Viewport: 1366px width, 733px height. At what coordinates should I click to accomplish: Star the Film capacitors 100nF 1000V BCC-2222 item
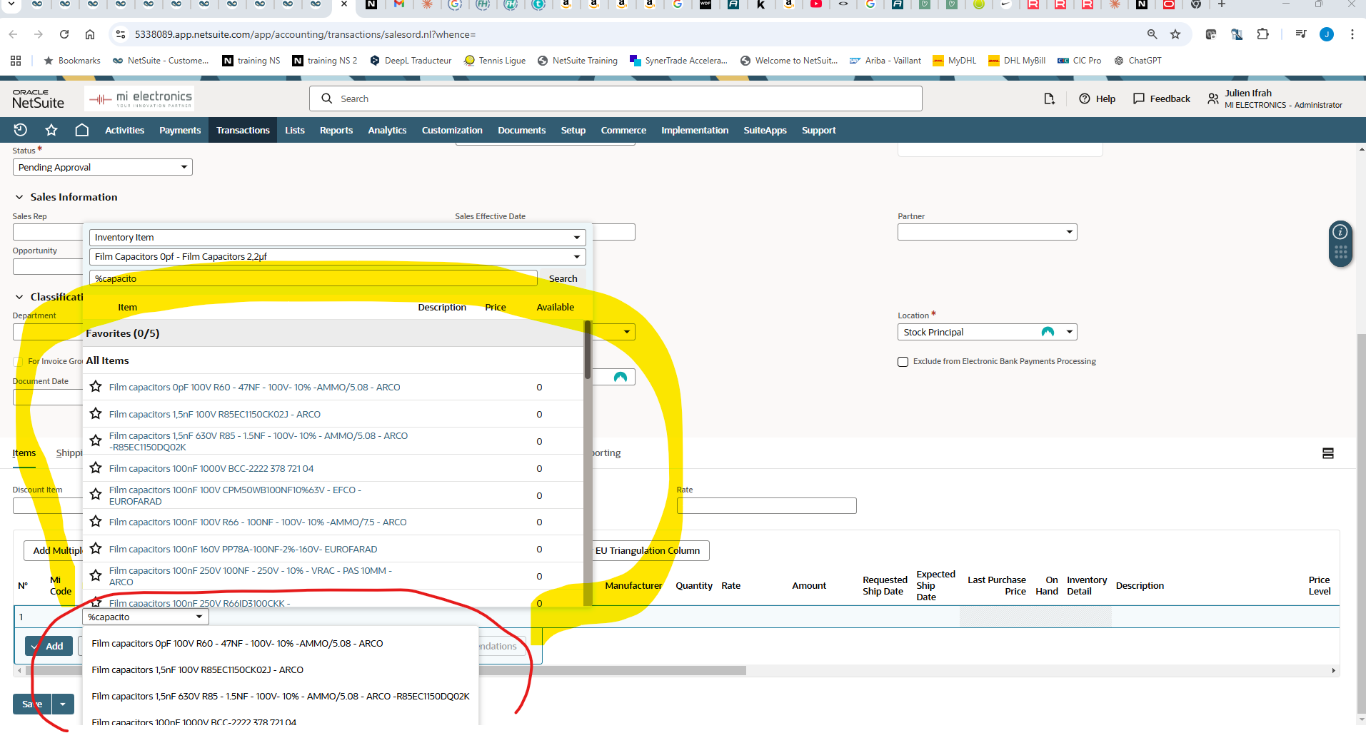tap(96, 468)
